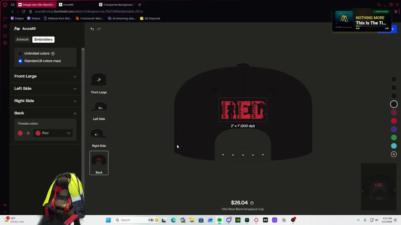
Task: Choose the green cap color swatch
Action: coord(394,137)
